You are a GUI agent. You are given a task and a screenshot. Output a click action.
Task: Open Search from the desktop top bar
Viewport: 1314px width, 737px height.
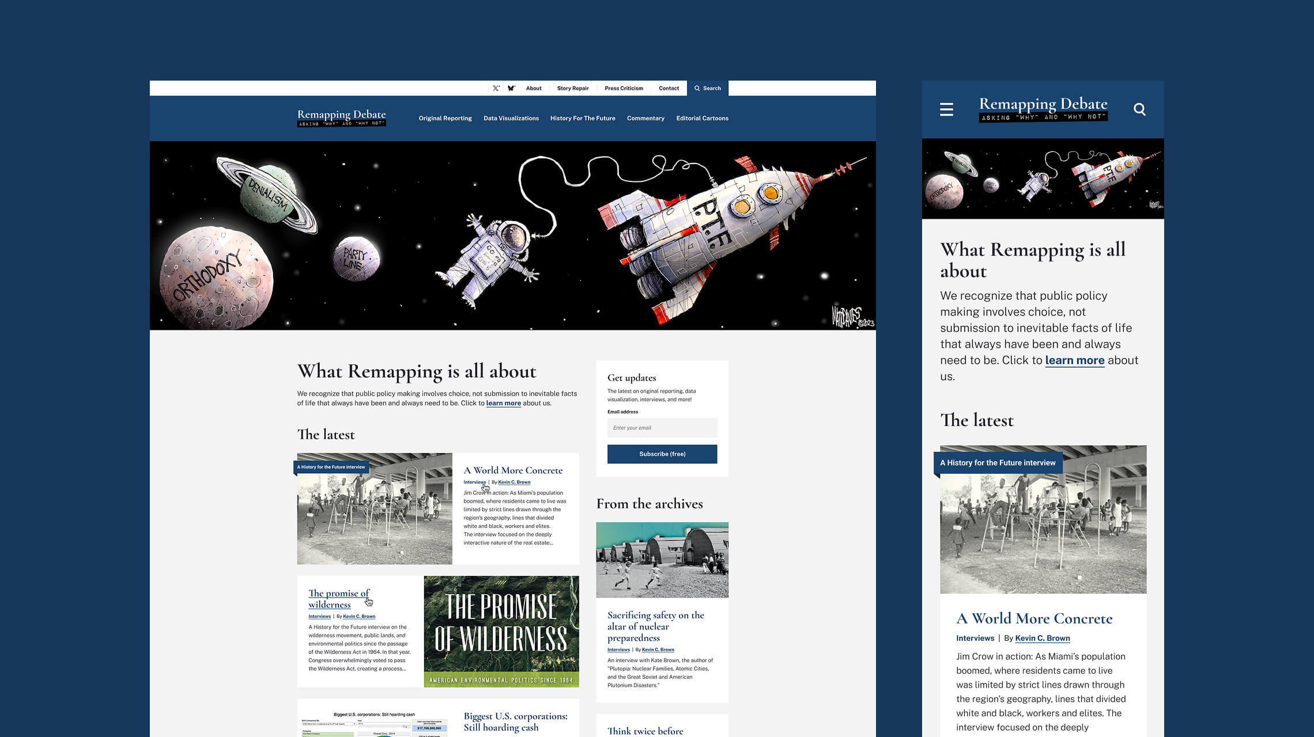[708, 88]
